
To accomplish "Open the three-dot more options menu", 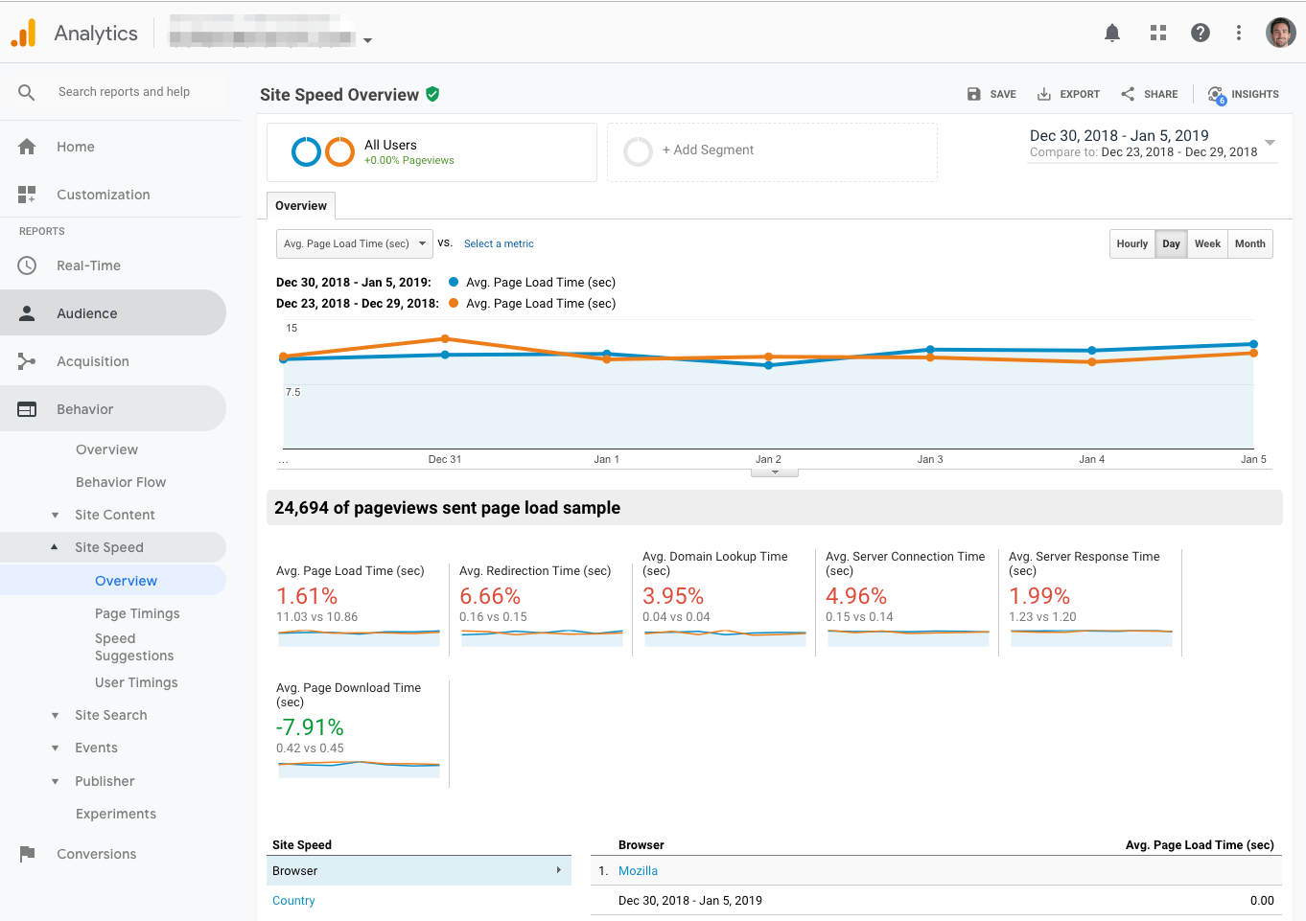I will pyautogui.click(x=1239, y=34).
